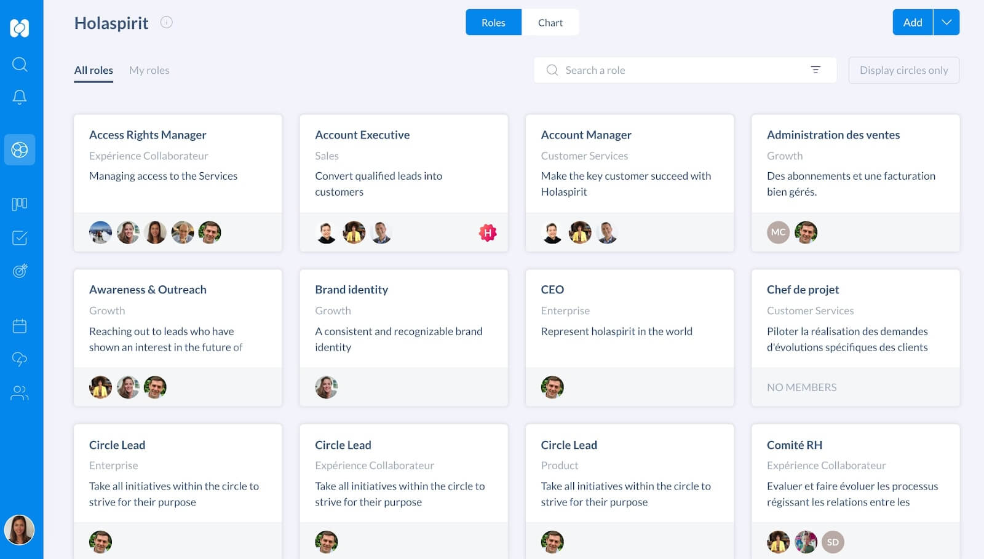Open the user profile photo in the sidebar

coord(20,530)
